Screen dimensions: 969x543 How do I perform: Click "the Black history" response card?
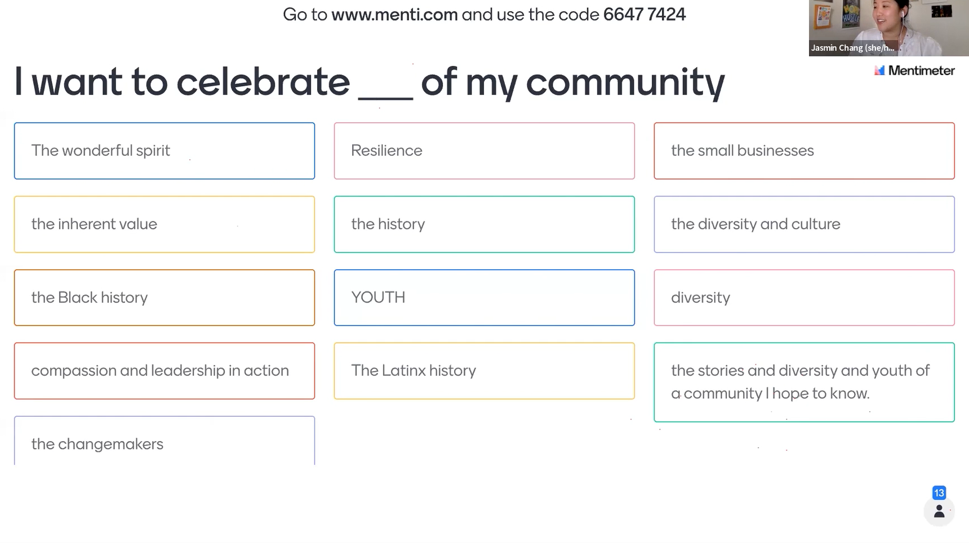164,297
